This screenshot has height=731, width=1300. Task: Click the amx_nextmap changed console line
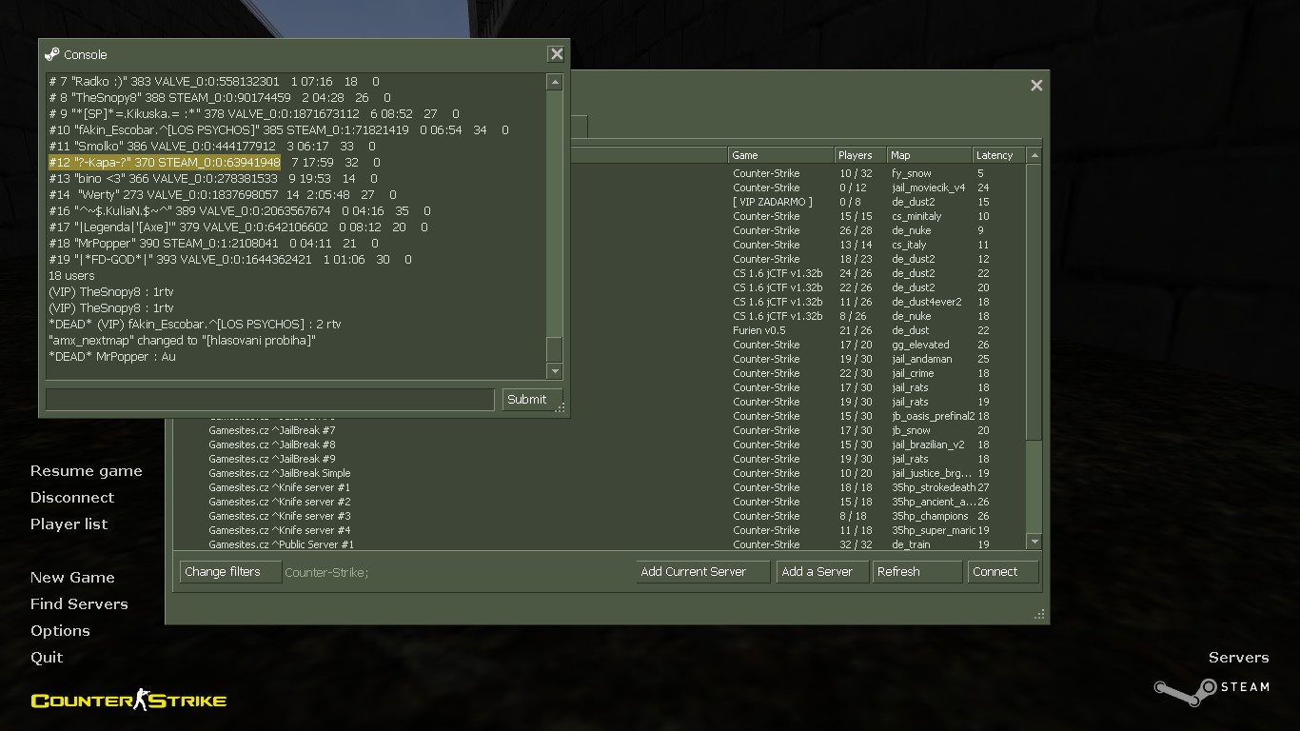pos(182,340)
